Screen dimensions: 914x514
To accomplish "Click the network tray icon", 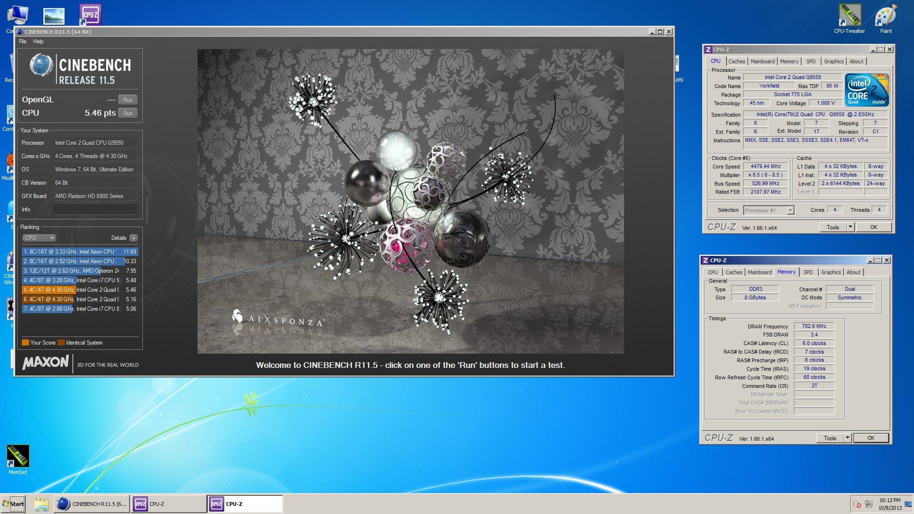I will pyautogui.click(x=869, y=504).
